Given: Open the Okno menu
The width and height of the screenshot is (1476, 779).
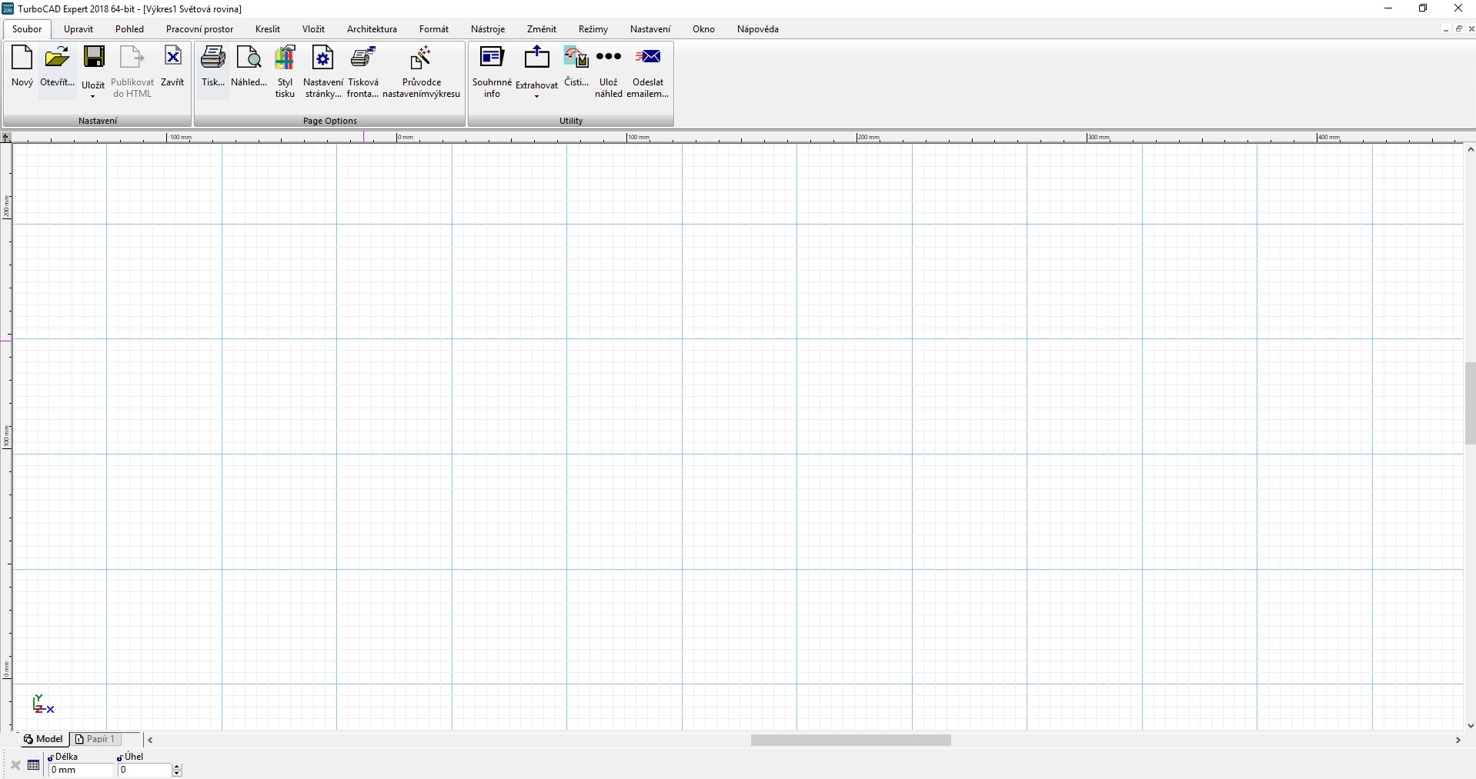Looking at the screenshot, I should tap(703, 29).
